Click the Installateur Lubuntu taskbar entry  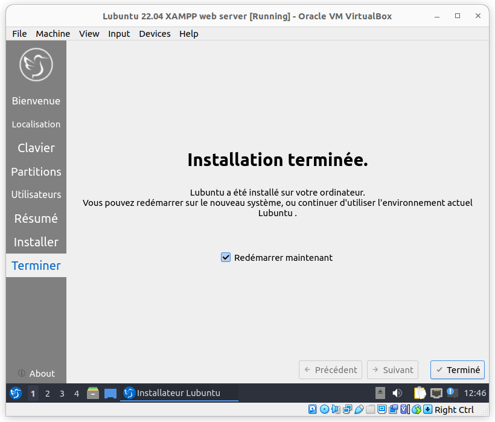click(x=179, y=392)
